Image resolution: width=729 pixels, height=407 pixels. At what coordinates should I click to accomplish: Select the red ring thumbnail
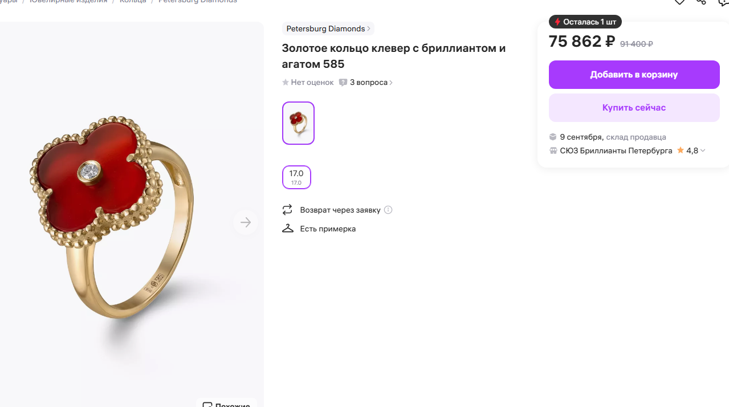point(298,123)
